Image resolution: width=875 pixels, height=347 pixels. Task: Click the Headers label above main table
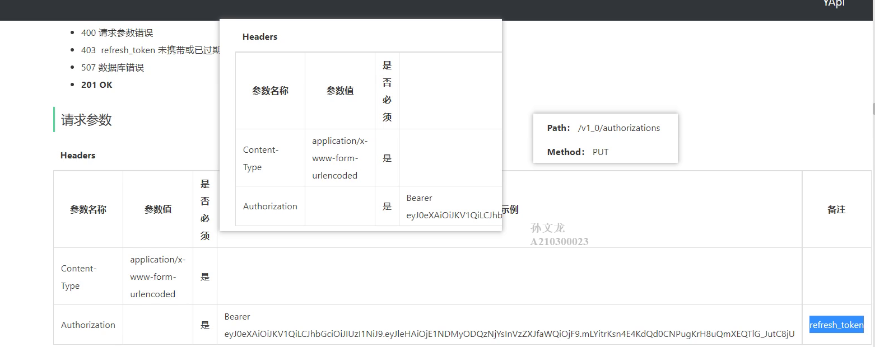coord(78,156)
